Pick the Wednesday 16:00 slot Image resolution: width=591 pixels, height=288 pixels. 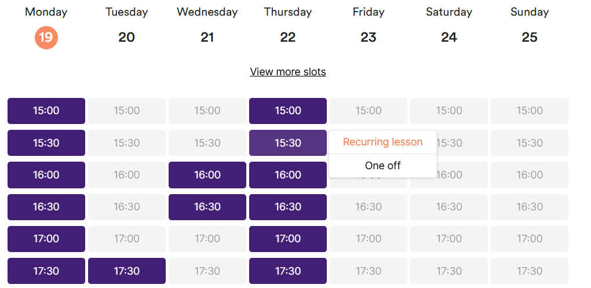207,175
